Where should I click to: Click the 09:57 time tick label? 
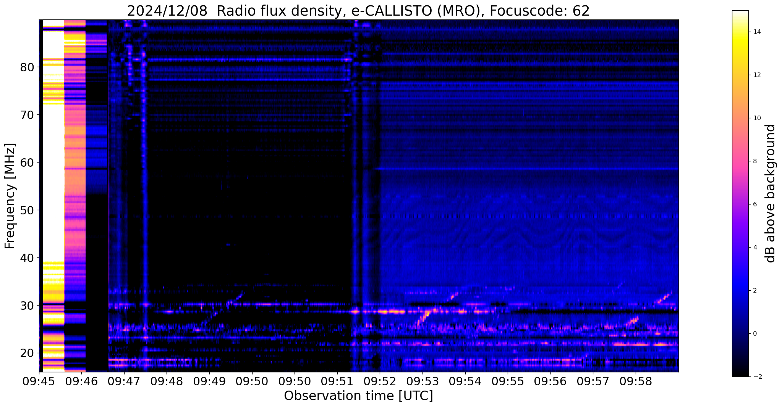(x=593, y=381)
